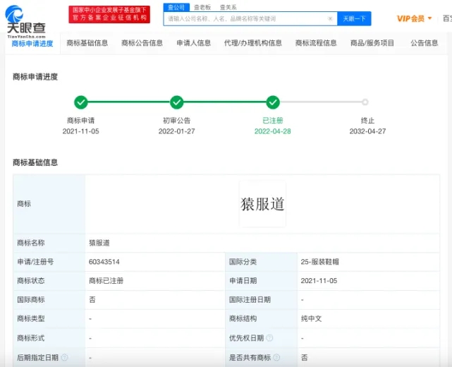This screenshot has height=367, width=452.
Task: Click the 天眼一下 search button
Action: [354, 19]
